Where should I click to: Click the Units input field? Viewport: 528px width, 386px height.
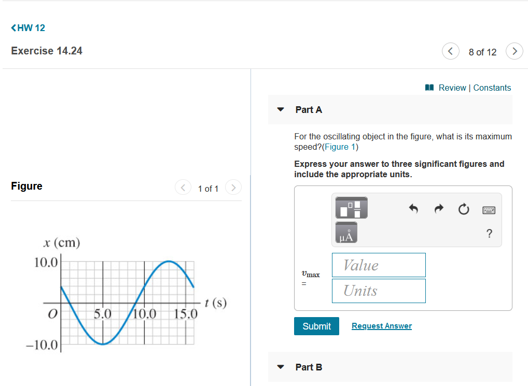click(x=378, y=291)
